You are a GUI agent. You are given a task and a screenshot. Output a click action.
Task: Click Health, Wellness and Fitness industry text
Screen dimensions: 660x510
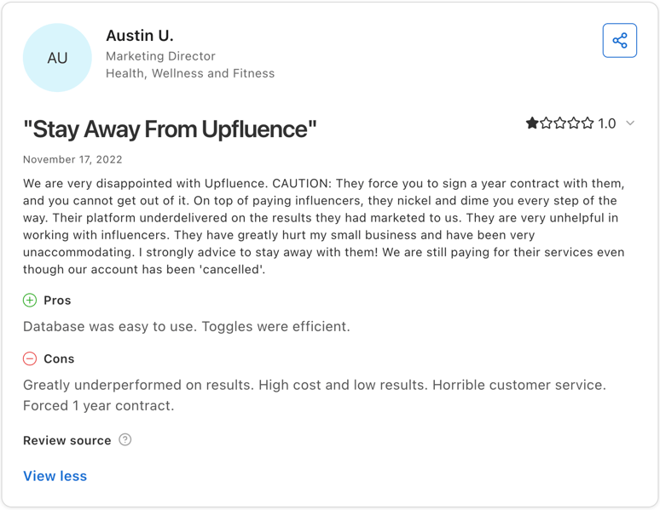click(190, 73)
